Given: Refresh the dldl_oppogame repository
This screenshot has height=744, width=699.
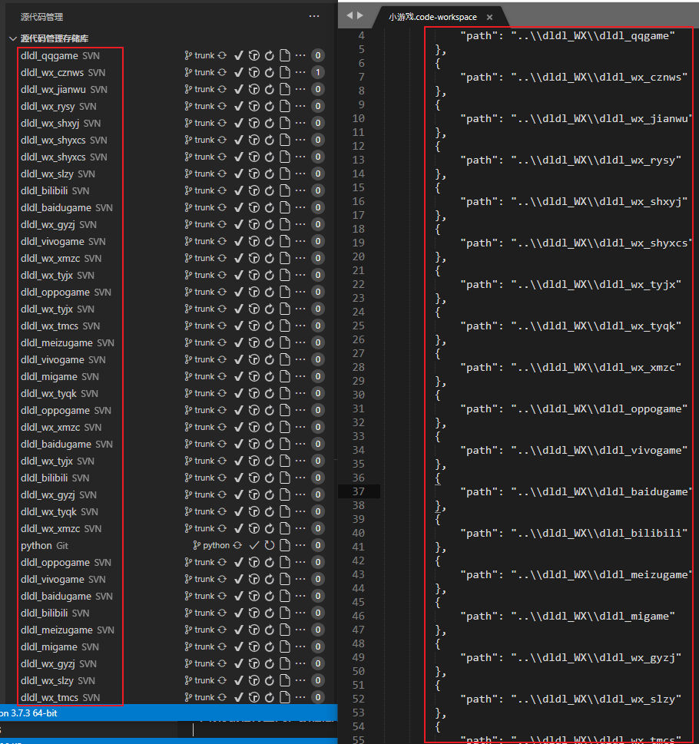Looking at the screenshot, I should pos(269,291).
